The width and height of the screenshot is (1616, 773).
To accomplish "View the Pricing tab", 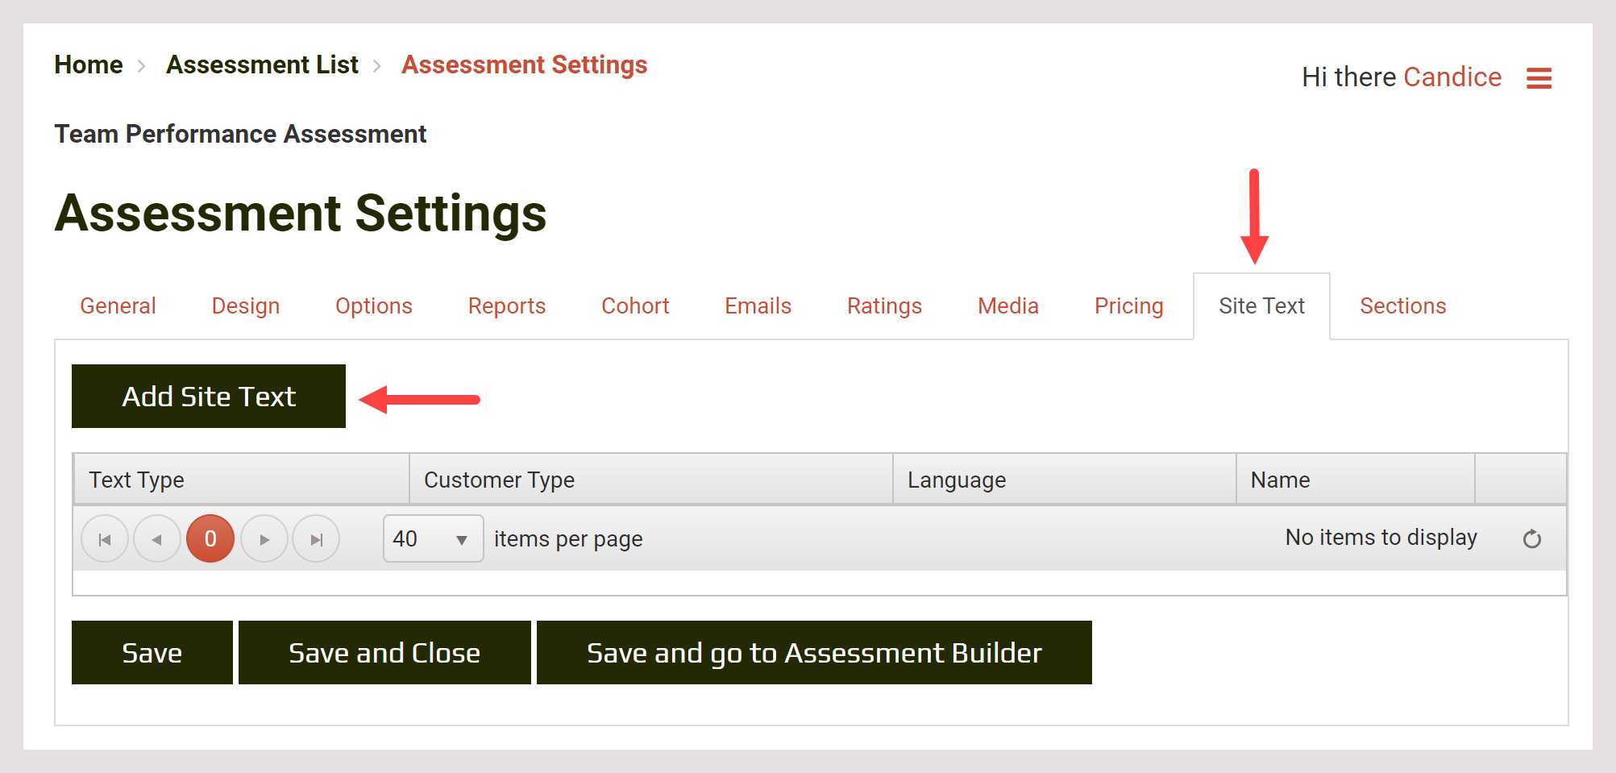I will pos(1128,305).
